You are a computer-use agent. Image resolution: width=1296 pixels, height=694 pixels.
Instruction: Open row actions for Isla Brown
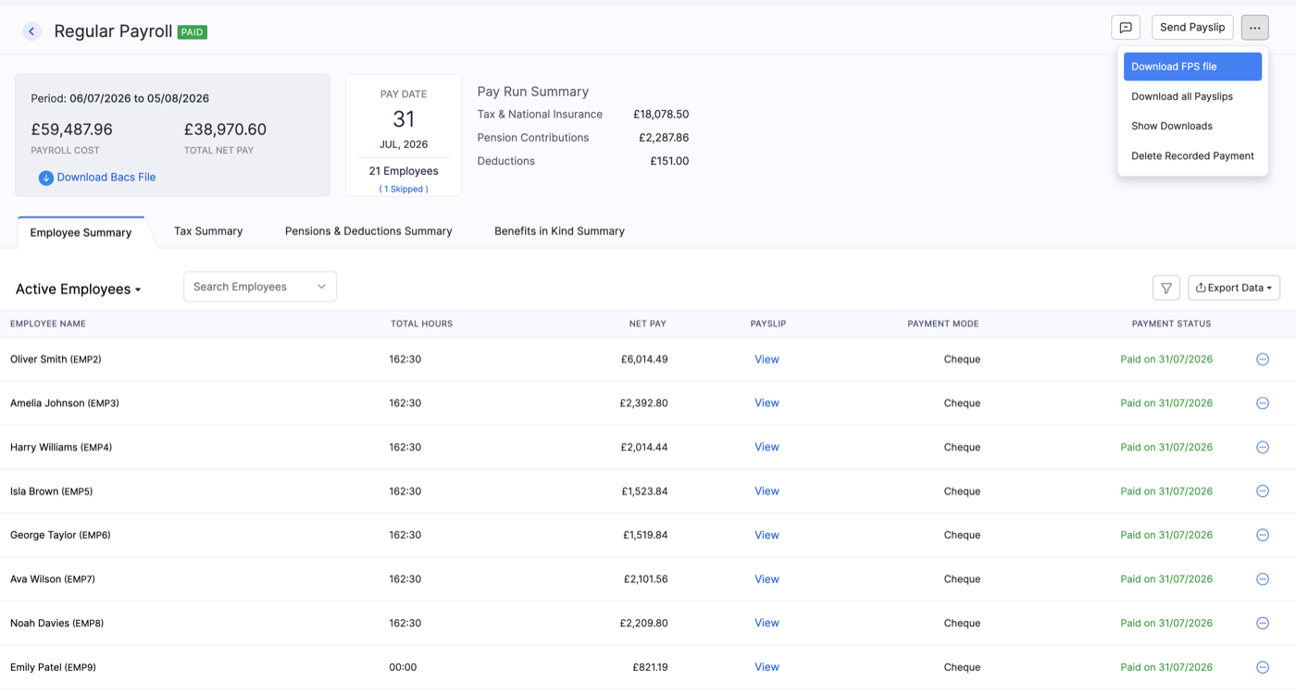1263,491
